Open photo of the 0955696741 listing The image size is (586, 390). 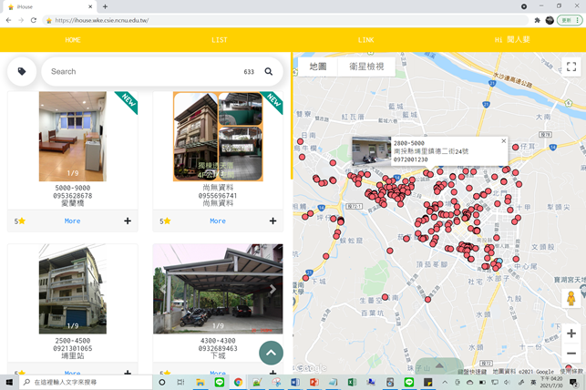tap(218, 137)
